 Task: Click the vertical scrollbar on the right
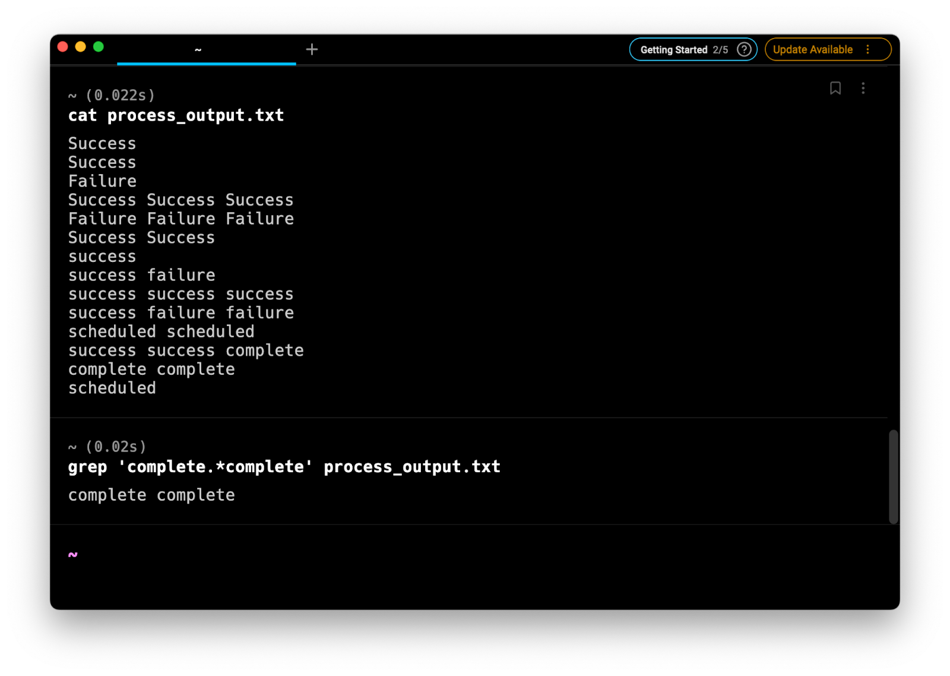point(893,476)
